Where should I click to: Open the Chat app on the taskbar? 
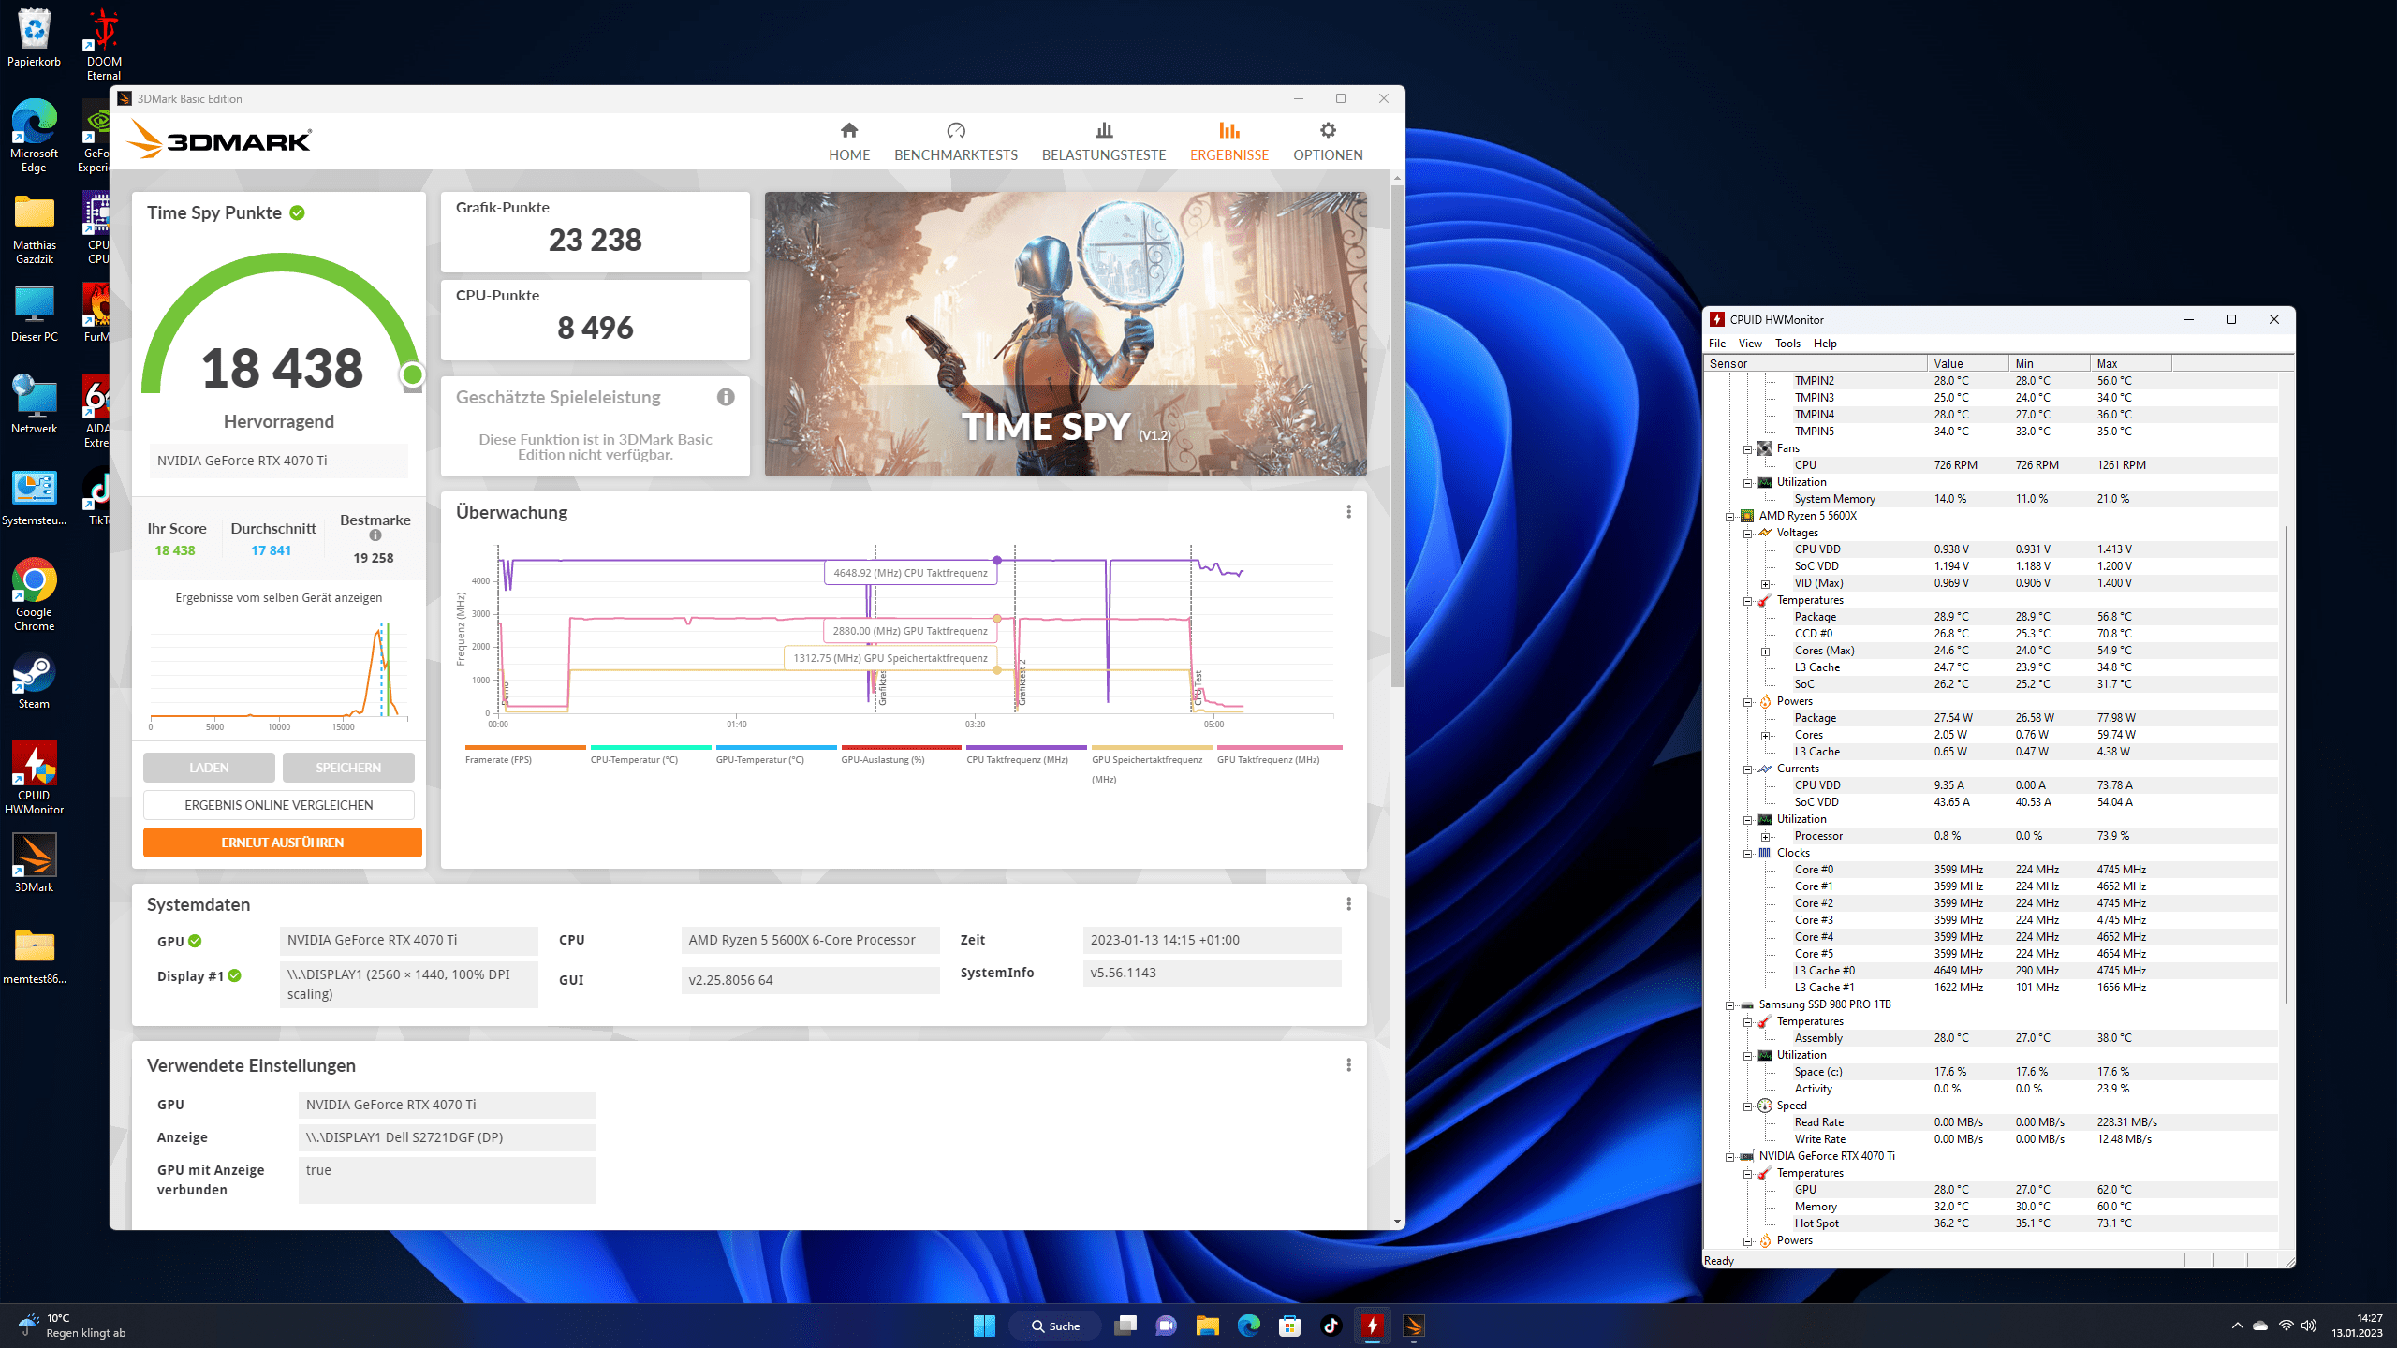point(1167,1326)
